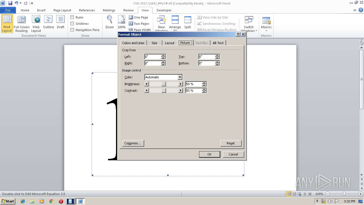Open Switch Windows menu
The height and width of the screenshot is (205, 364).
click(249, 24)
